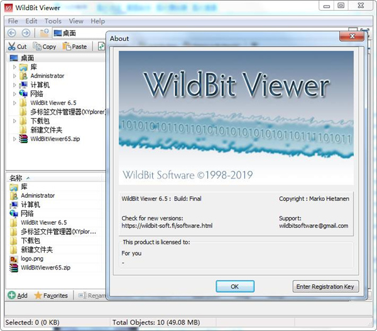Open the File menu
The width and height of the screenshot is (377, 331).
pos(13,21)
